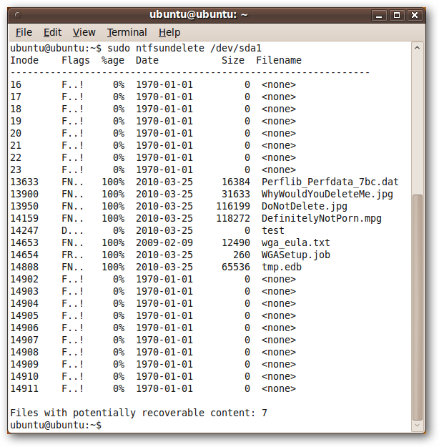Click the Inode column header

pyautogui.click(x=24, y=60)
